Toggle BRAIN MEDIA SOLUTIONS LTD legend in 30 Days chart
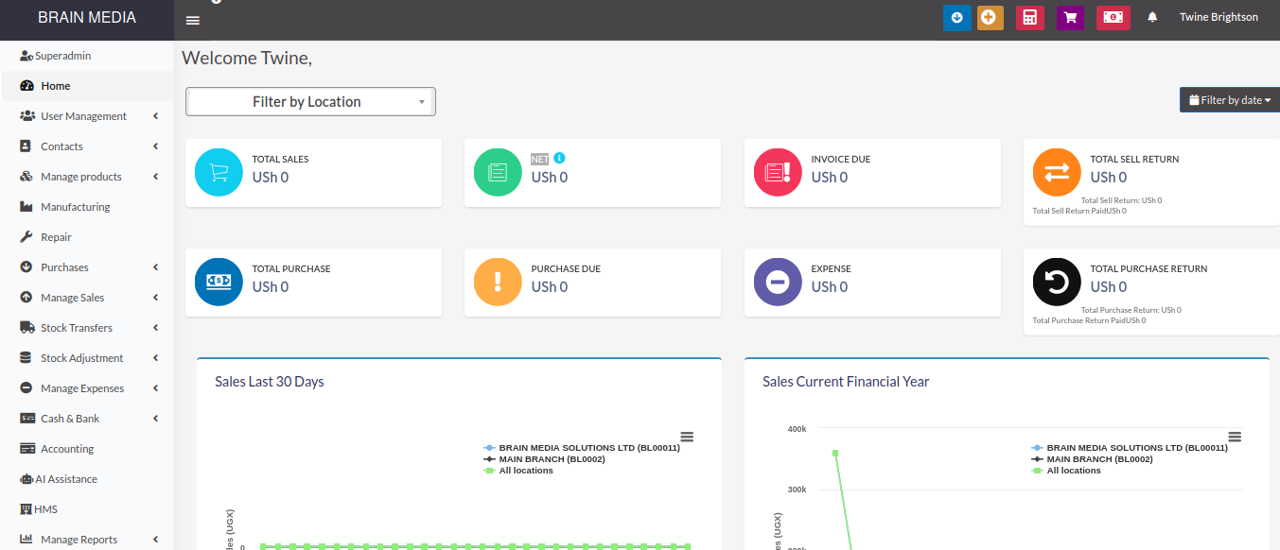Viewport: 1280px width, 550px height. click(581, 448)
